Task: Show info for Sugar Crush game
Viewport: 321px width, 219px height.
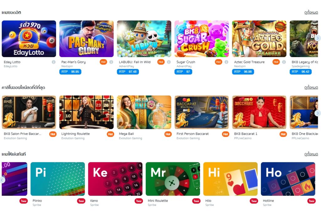Action: tap(226, 62)
